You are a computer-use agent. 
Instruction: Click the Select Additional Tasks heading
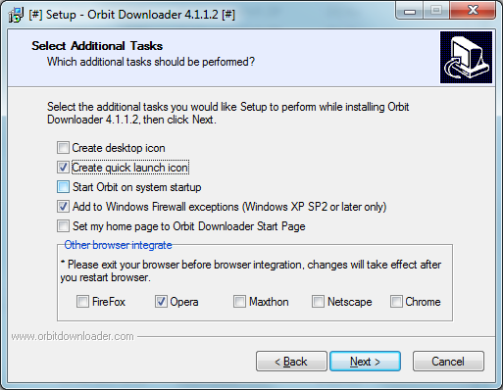pos(97,46)
